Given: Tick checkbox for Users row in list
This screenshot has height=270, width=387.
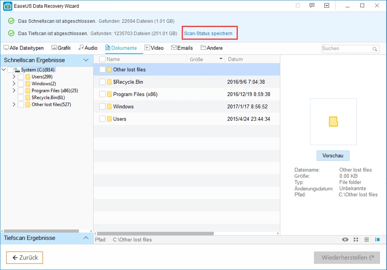Looking at the screenshot, I should (x=102, y=119).
